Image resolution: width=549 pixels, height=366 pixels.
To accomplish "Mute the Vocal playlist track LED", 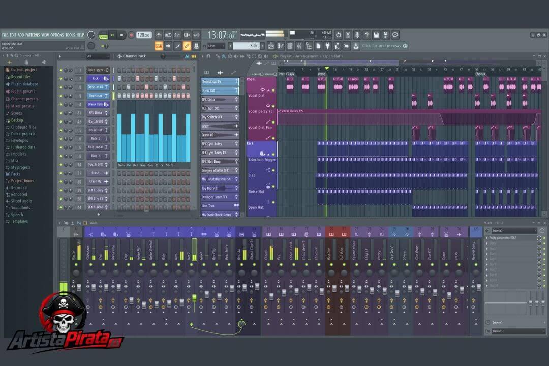I will pos(273,90).
